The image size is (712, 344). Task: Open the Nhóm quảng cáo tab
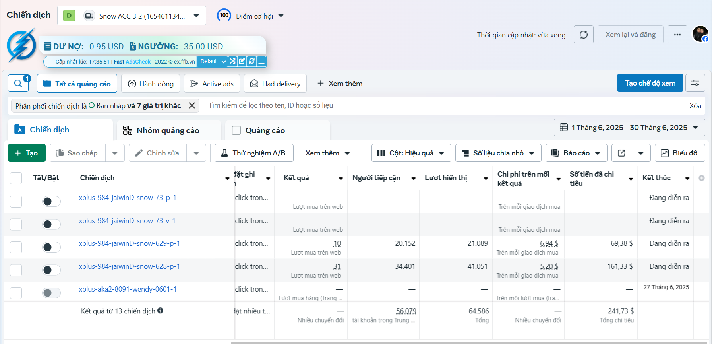click(x=168, y=130)
